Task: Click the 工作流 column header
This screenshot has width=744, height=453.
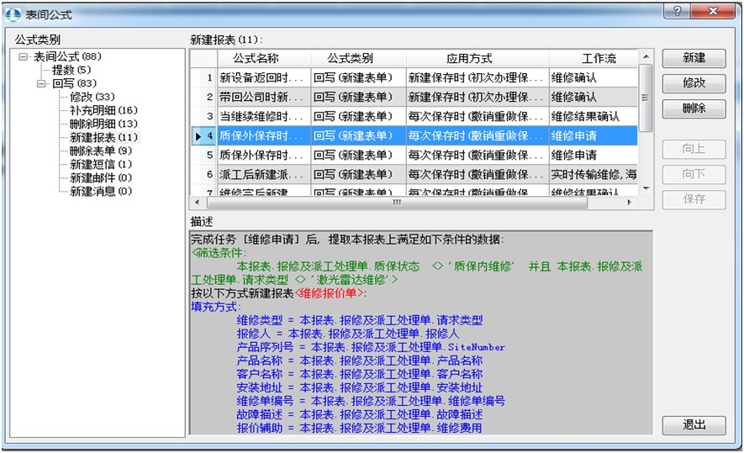Action: click(599, 58)
